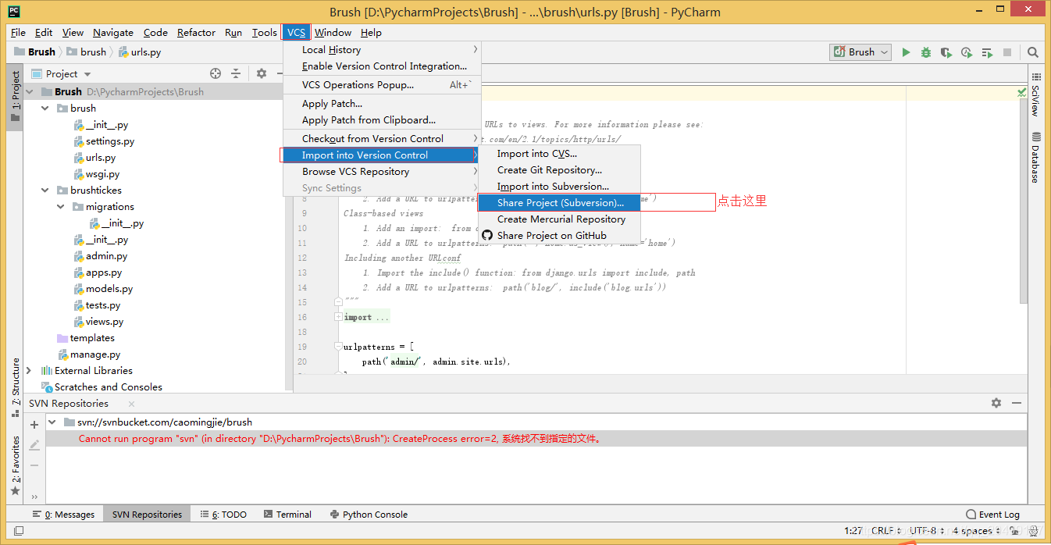Screen dimensions: 1051x545
Task: Click the concurrency diagram run icon
Action: (x=987, y=52)
